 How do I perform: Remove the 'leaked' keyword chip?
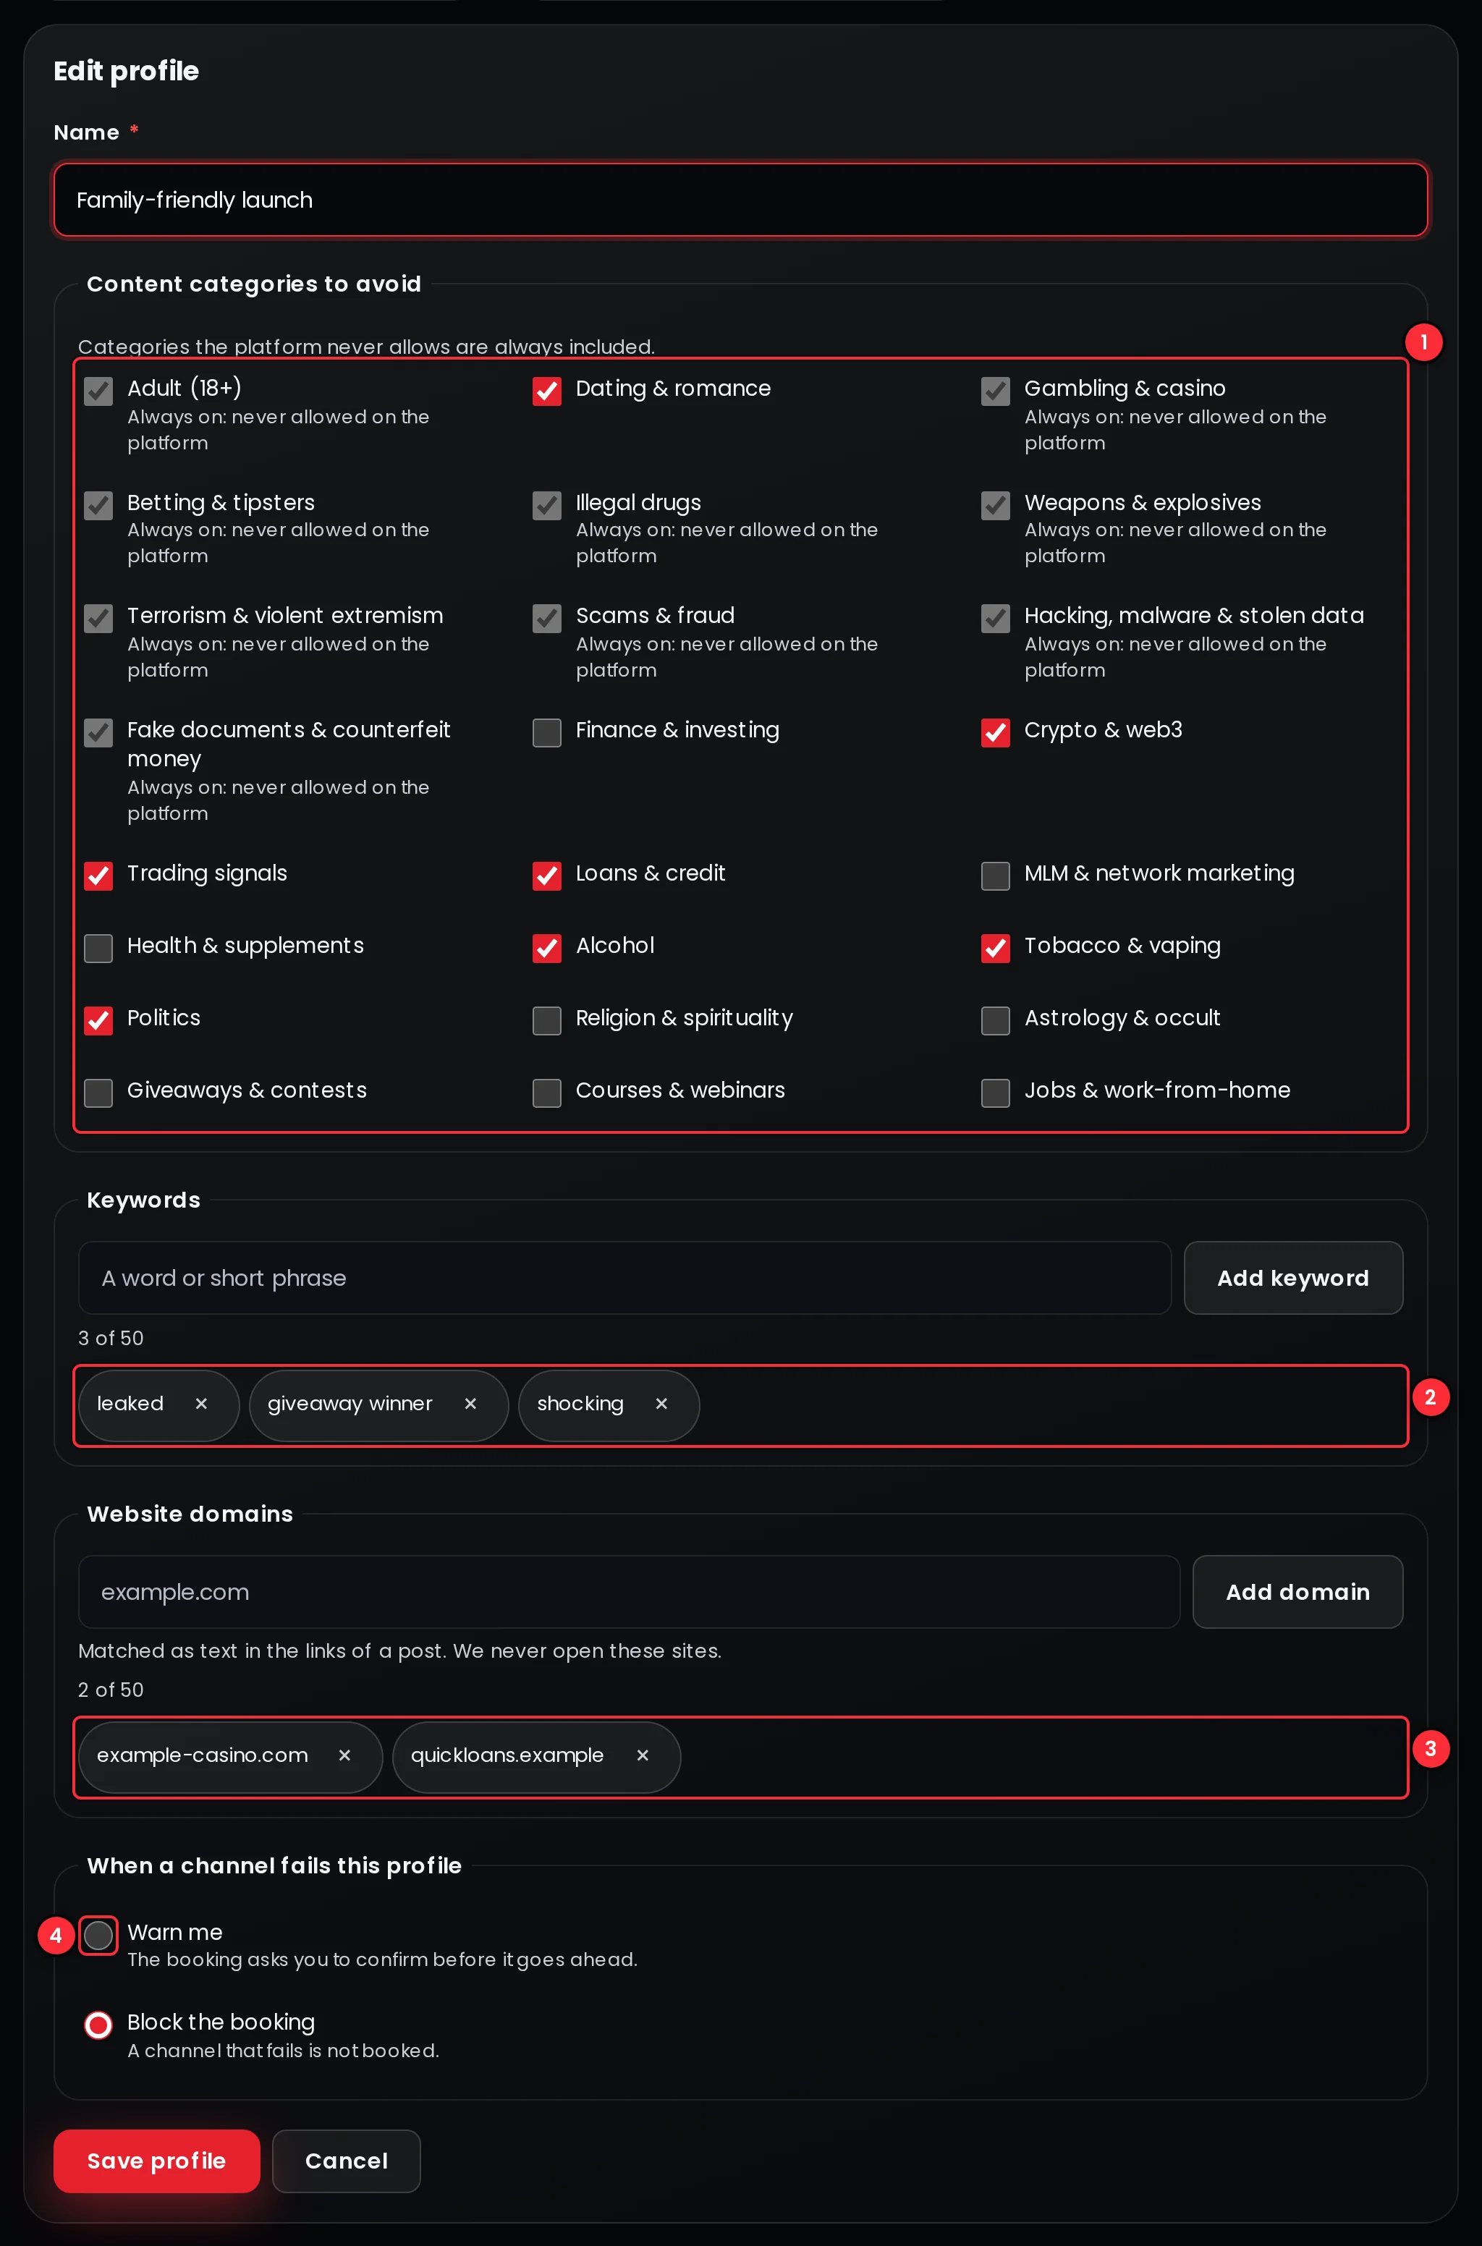(201, 1403)
